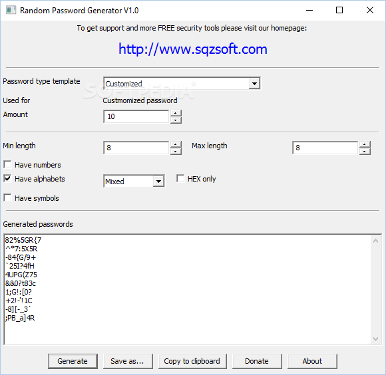Decrease the Amount value with the down arrow
The width and height of the screenshot is (386, 375).
point(176,120)
